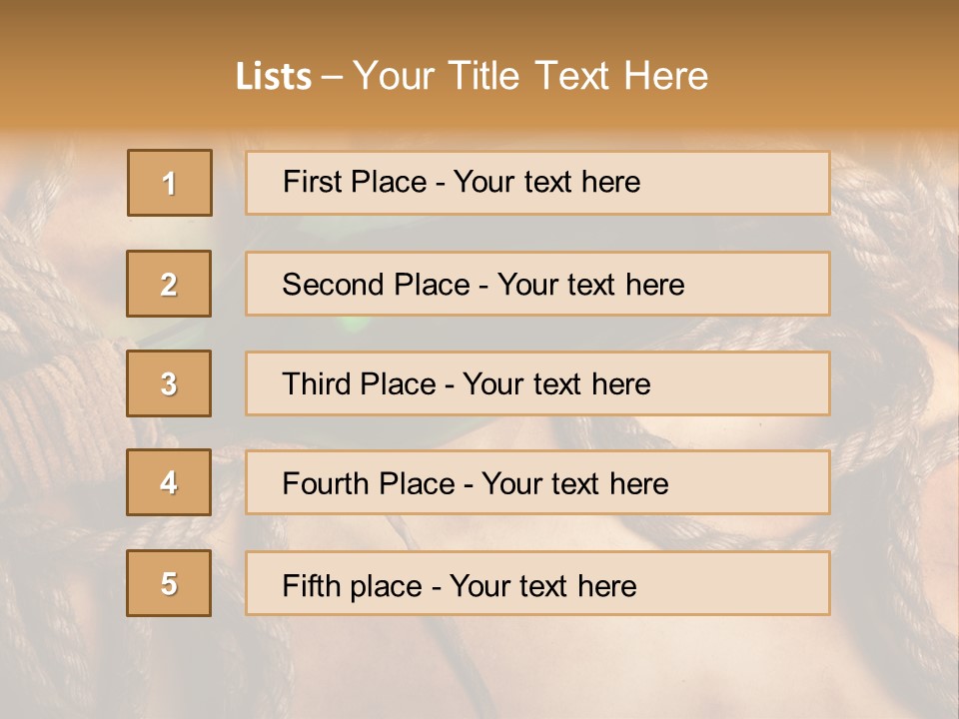Click "Your text here" in the Third Place bar
The width and height of the screenshot is (959, 719).
556,384
